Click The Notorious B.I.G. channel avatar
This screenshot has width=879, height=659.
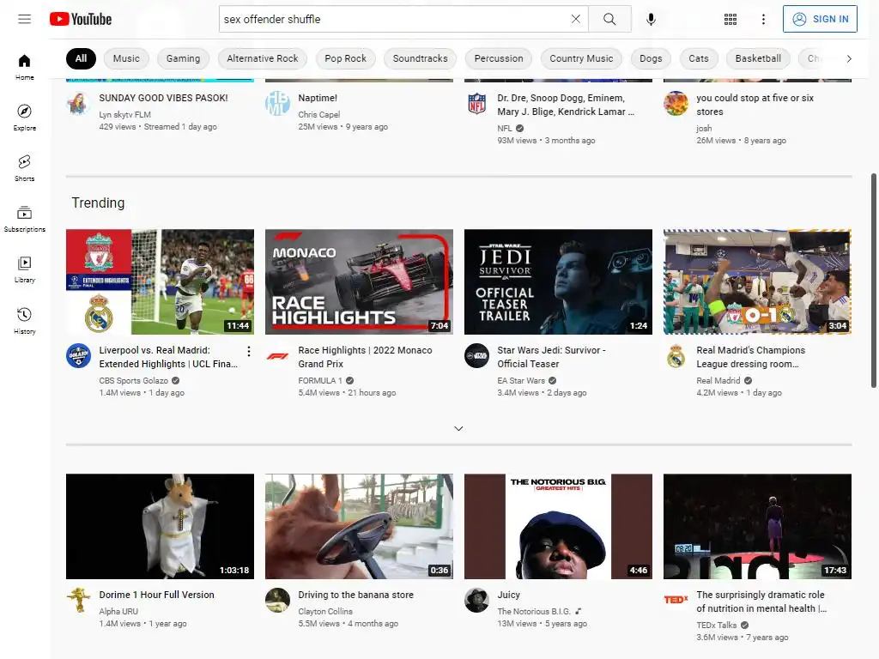(476, 600)
